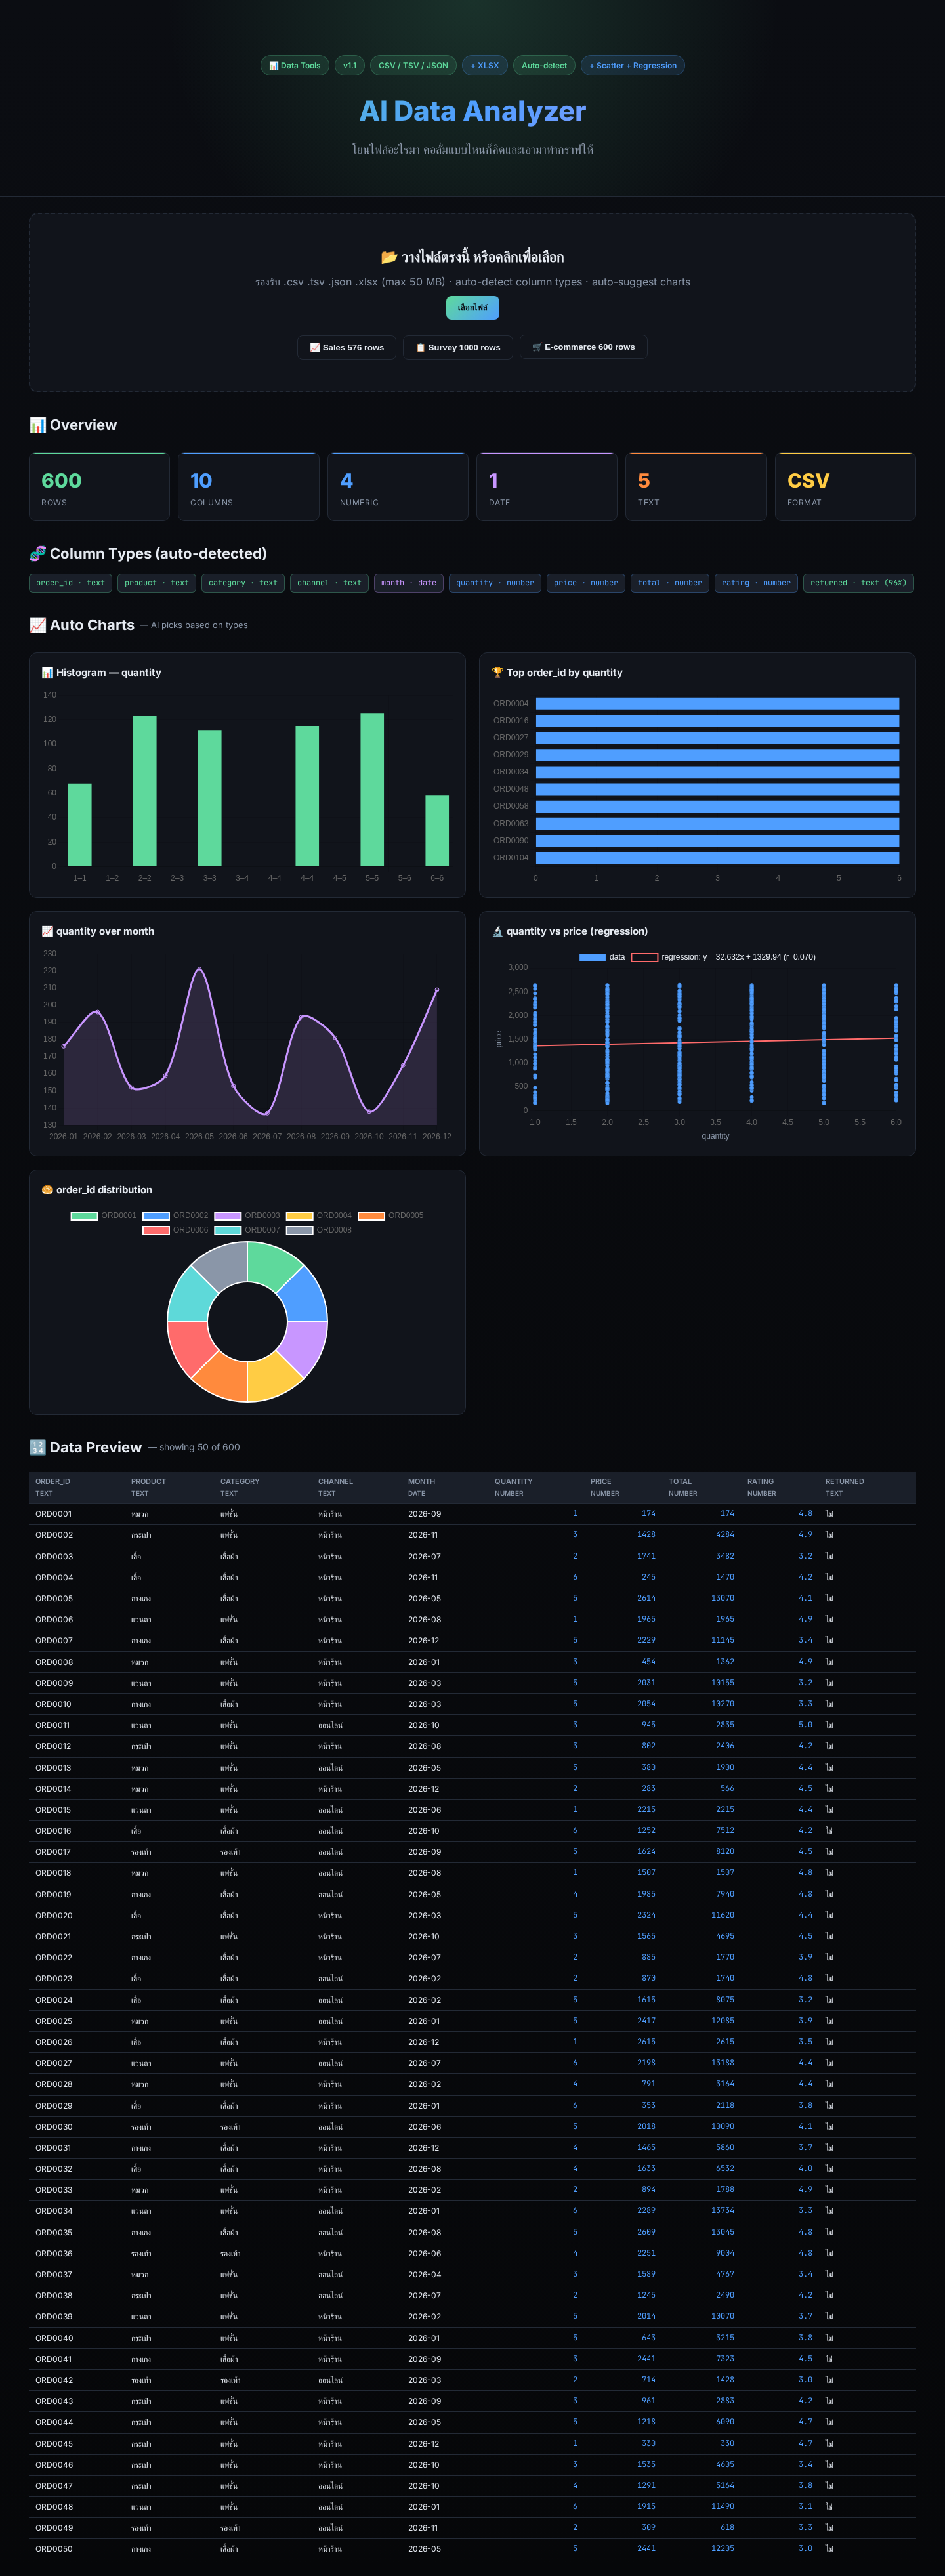Click the quantity · number column type chip
The width and height of the screenshot is (945, 2576).
[495, 583]
